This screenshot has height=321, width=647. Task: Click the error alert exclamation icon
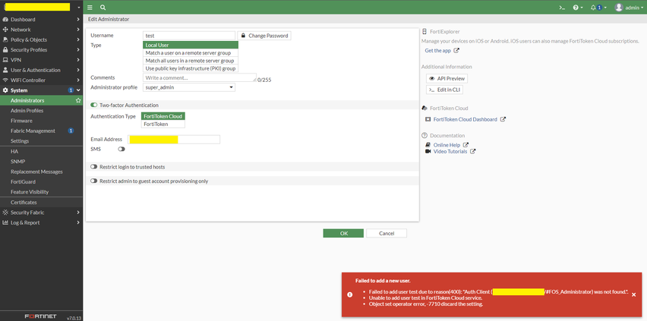click(x=350, y=294)
